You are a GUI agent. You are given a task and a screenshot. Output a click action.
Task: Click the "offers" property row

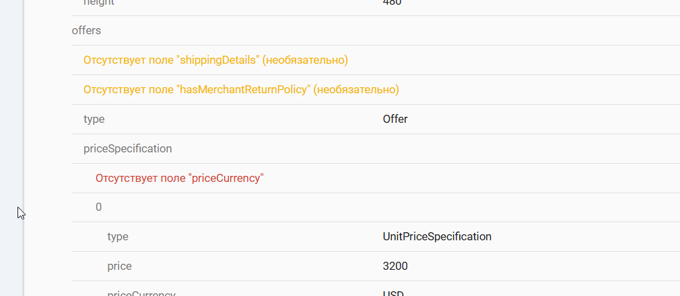(86, 31)
